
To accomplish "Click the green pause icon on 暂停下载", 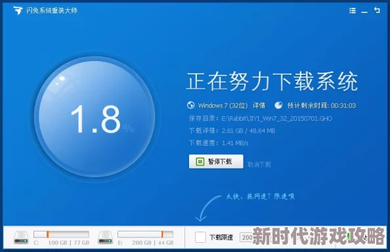I will [x=200, y=161].
